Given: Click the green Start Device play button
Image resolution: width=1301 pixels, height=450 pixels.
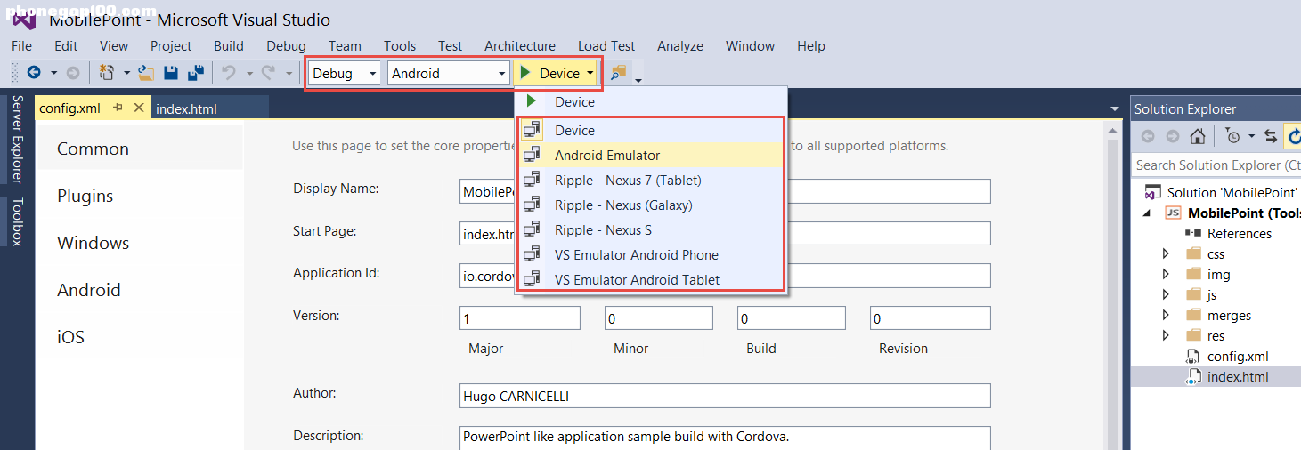Looking at the screenshot, I should tap(526, 73).
